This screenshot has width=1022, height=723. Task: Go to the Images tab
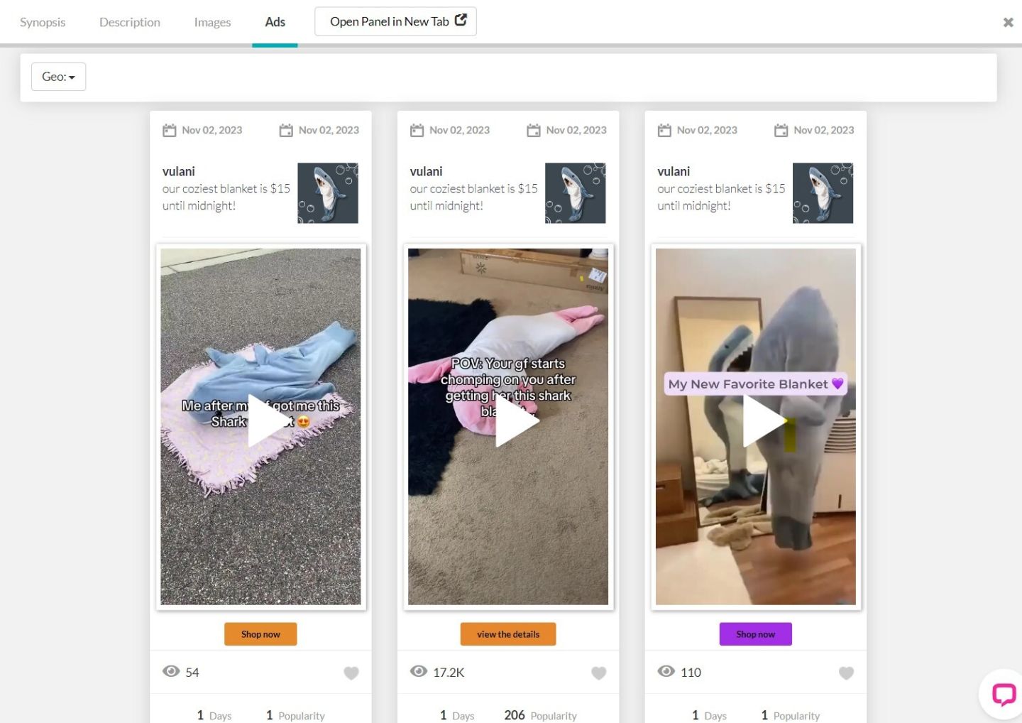(212, 22)
